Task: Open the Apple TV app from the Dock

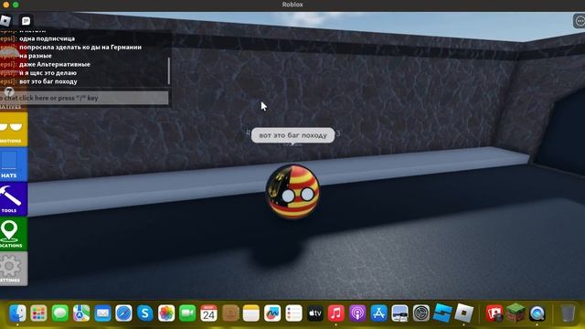Action: pos(314,313)
